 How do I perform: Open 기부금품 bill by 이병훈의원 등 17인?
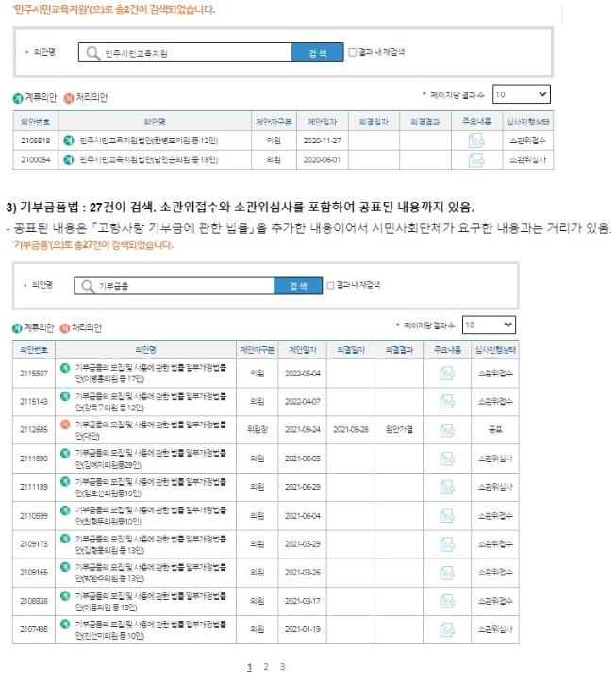[150, 374]
